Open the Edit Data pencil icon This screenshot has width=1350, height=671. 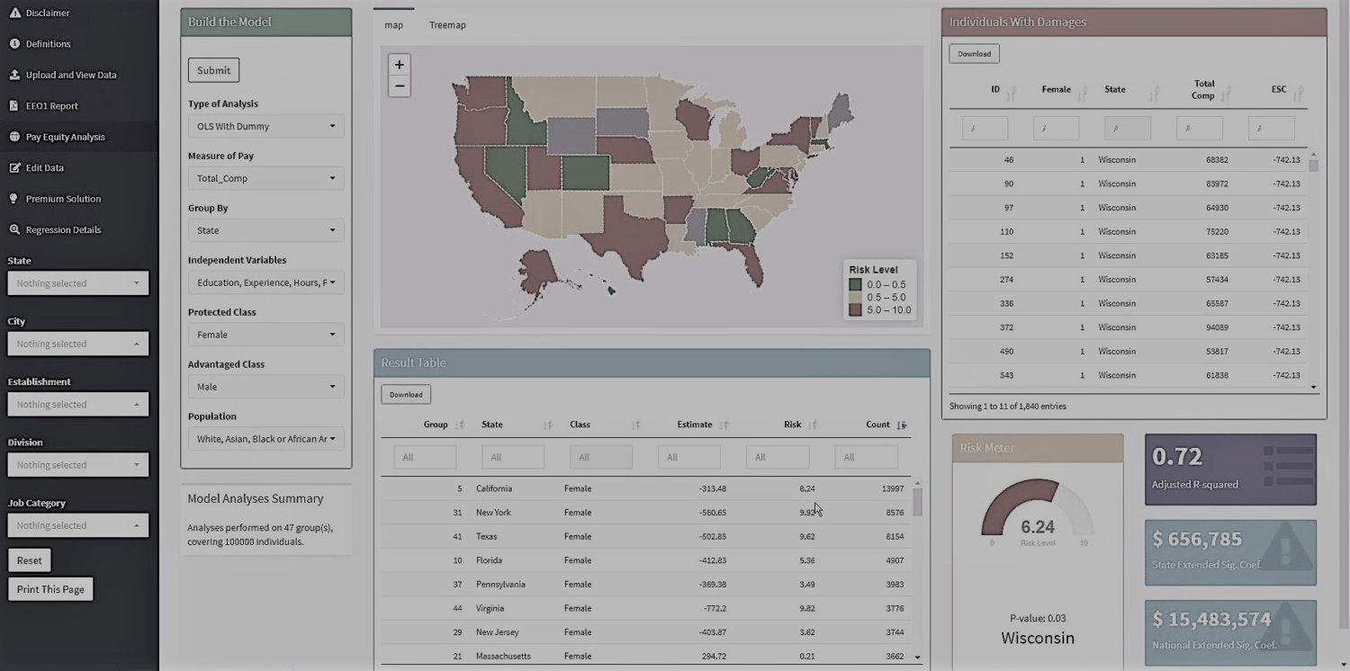(14, 167)
